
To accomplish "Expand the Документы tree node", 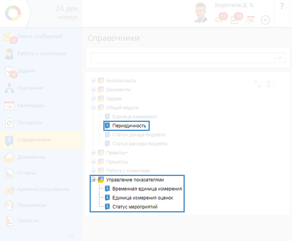I will click(x=93, y=89).
